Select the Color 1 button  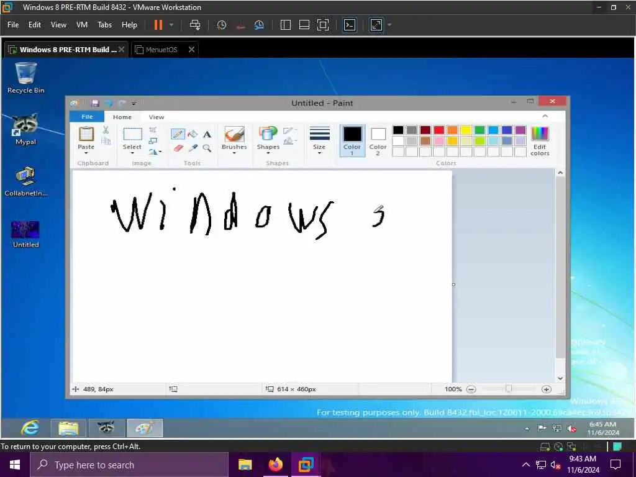click(x=352, y=141)
